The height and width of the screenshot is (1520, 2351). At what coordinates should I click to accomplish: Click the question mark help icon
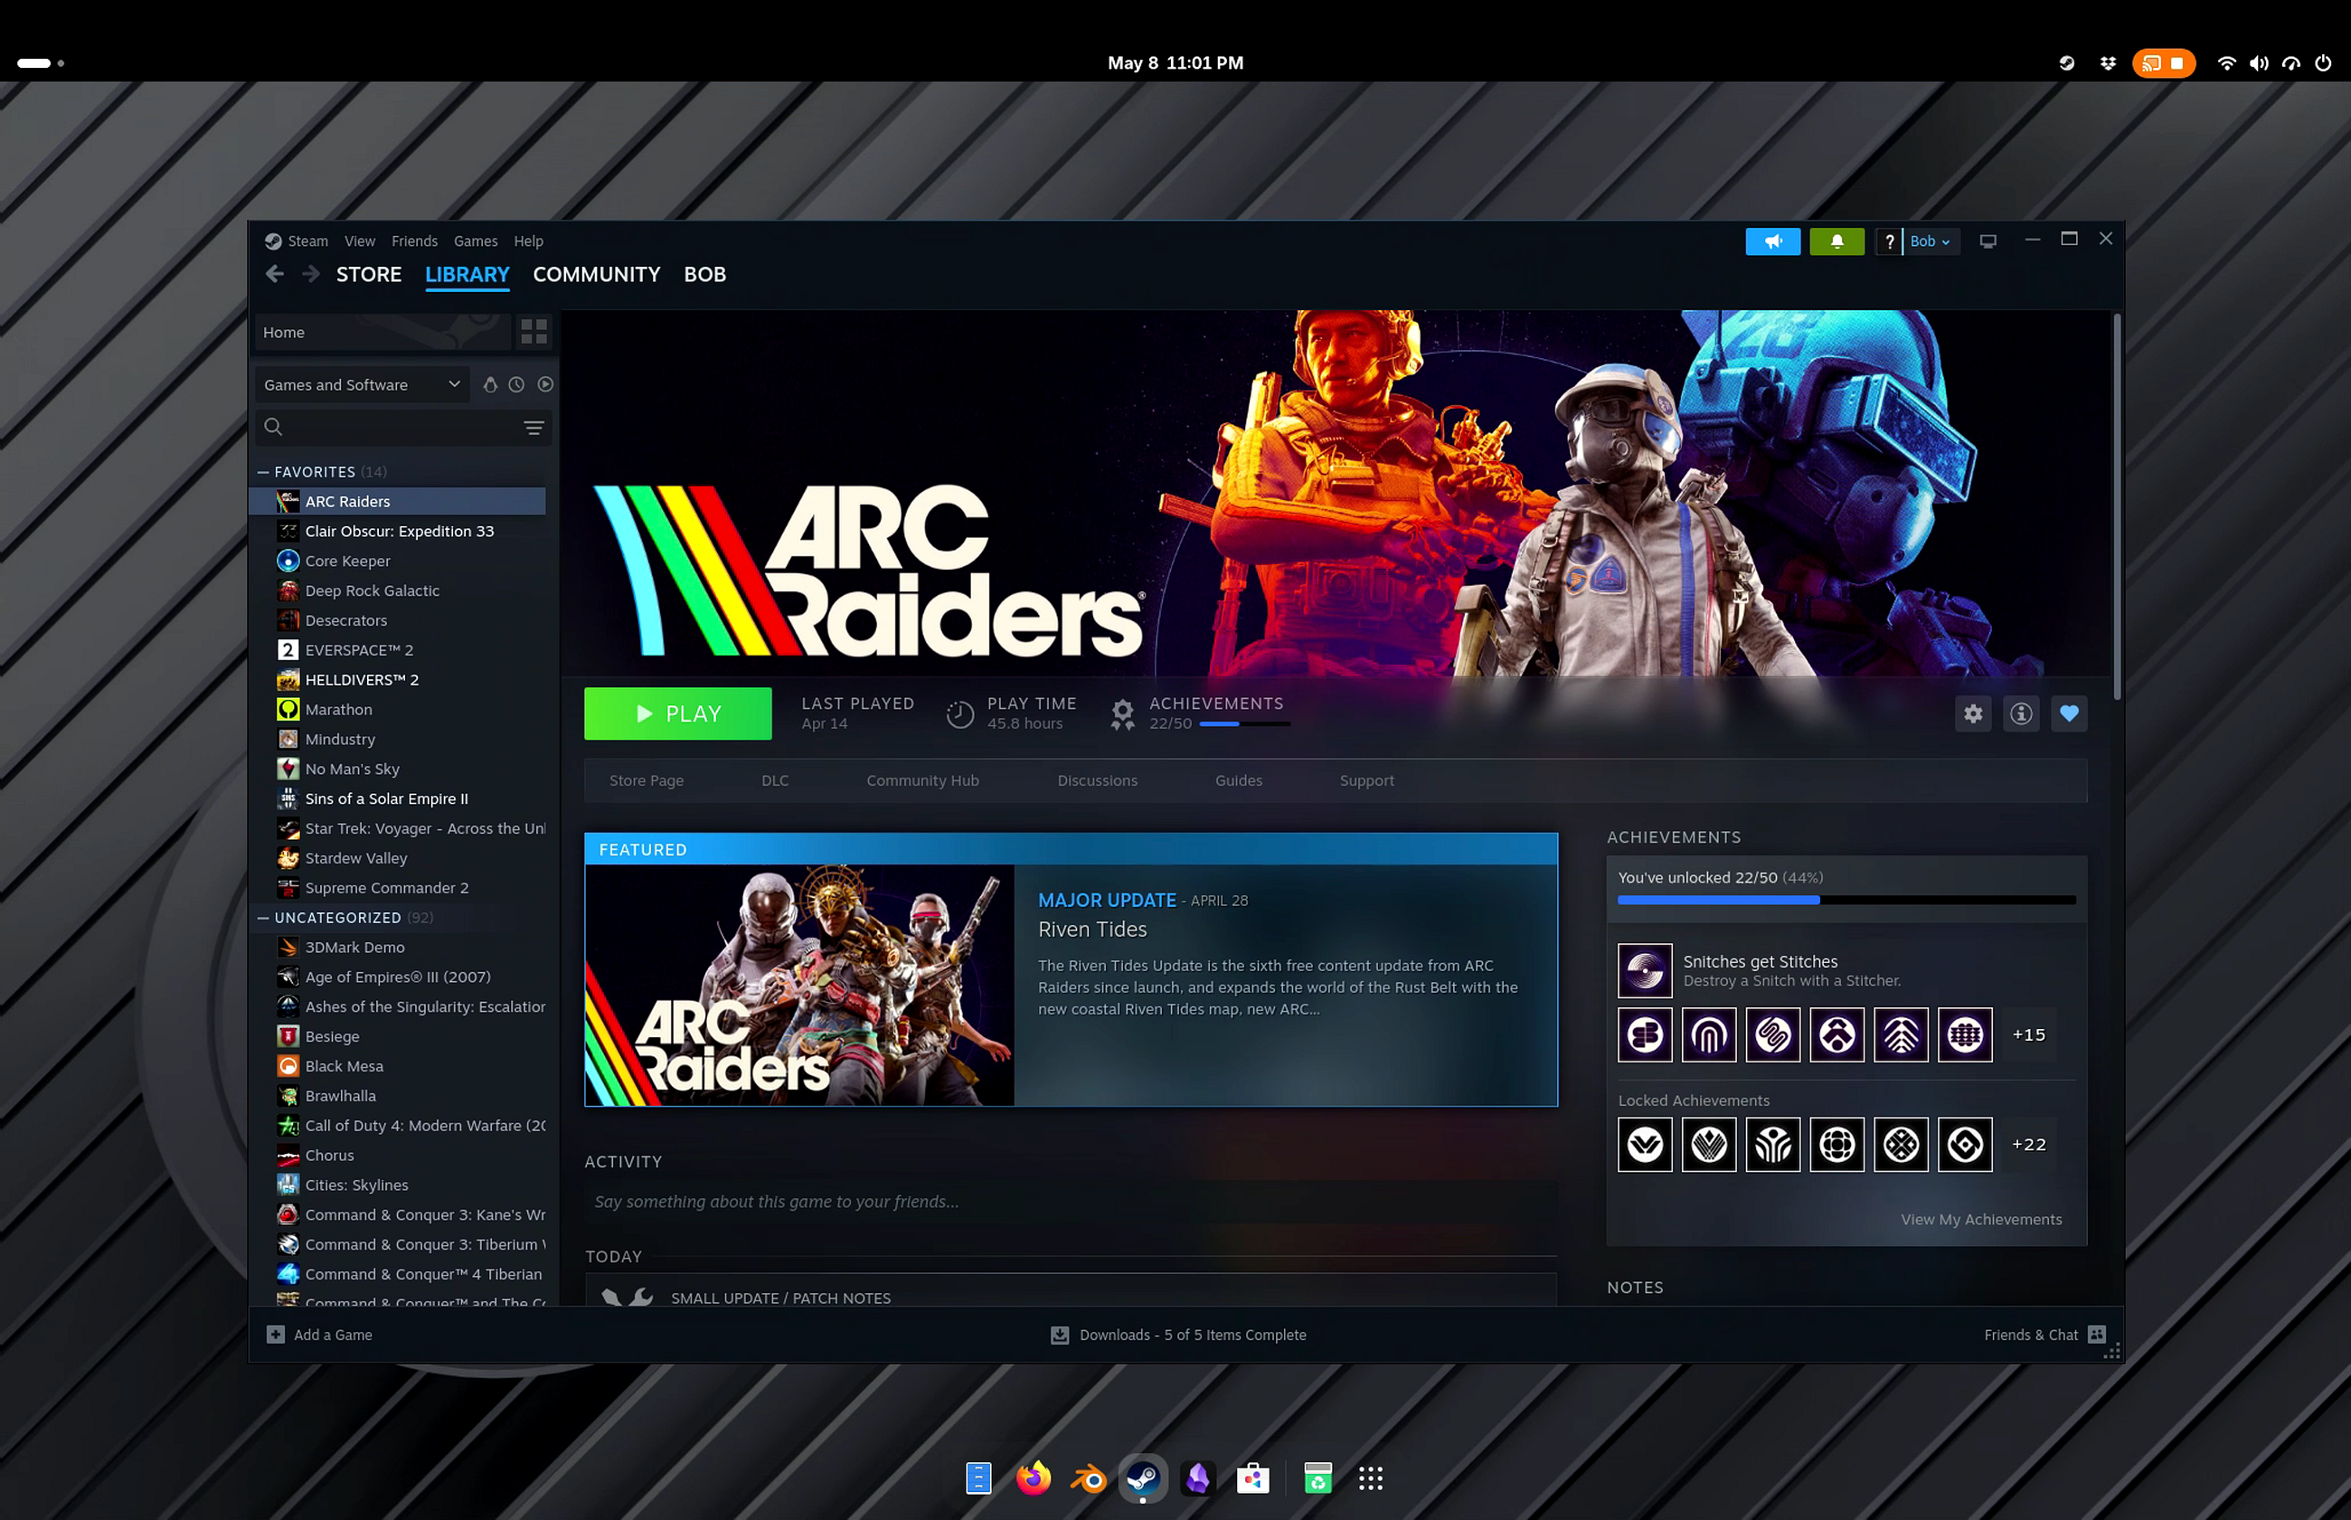tap(1889, 241)
